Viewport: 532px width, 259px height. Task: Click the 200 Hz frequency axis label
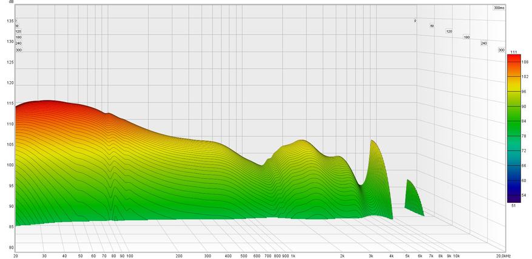tap(179, 256)
